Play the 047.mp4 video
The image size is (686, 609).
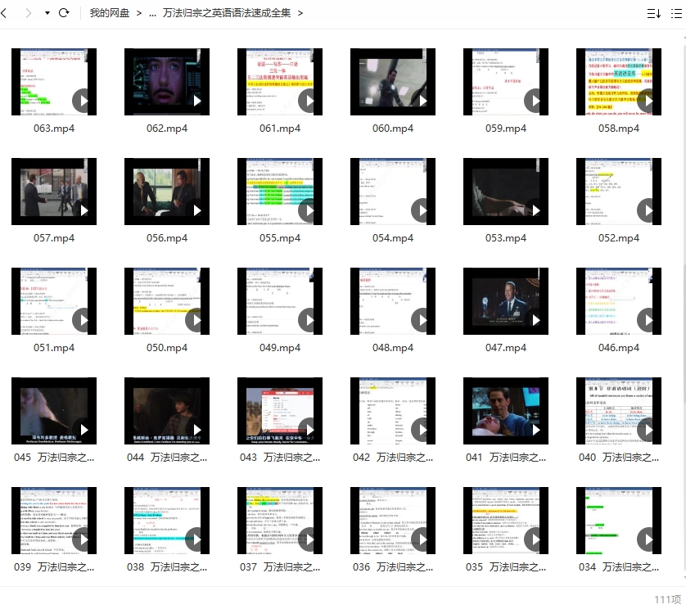[x=506, y=300]
